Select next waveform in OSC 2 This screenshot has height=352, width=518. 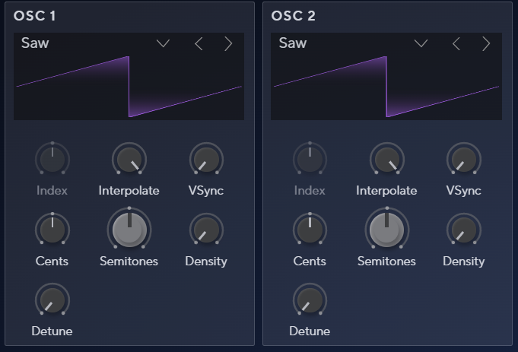(x=486, y=43)
